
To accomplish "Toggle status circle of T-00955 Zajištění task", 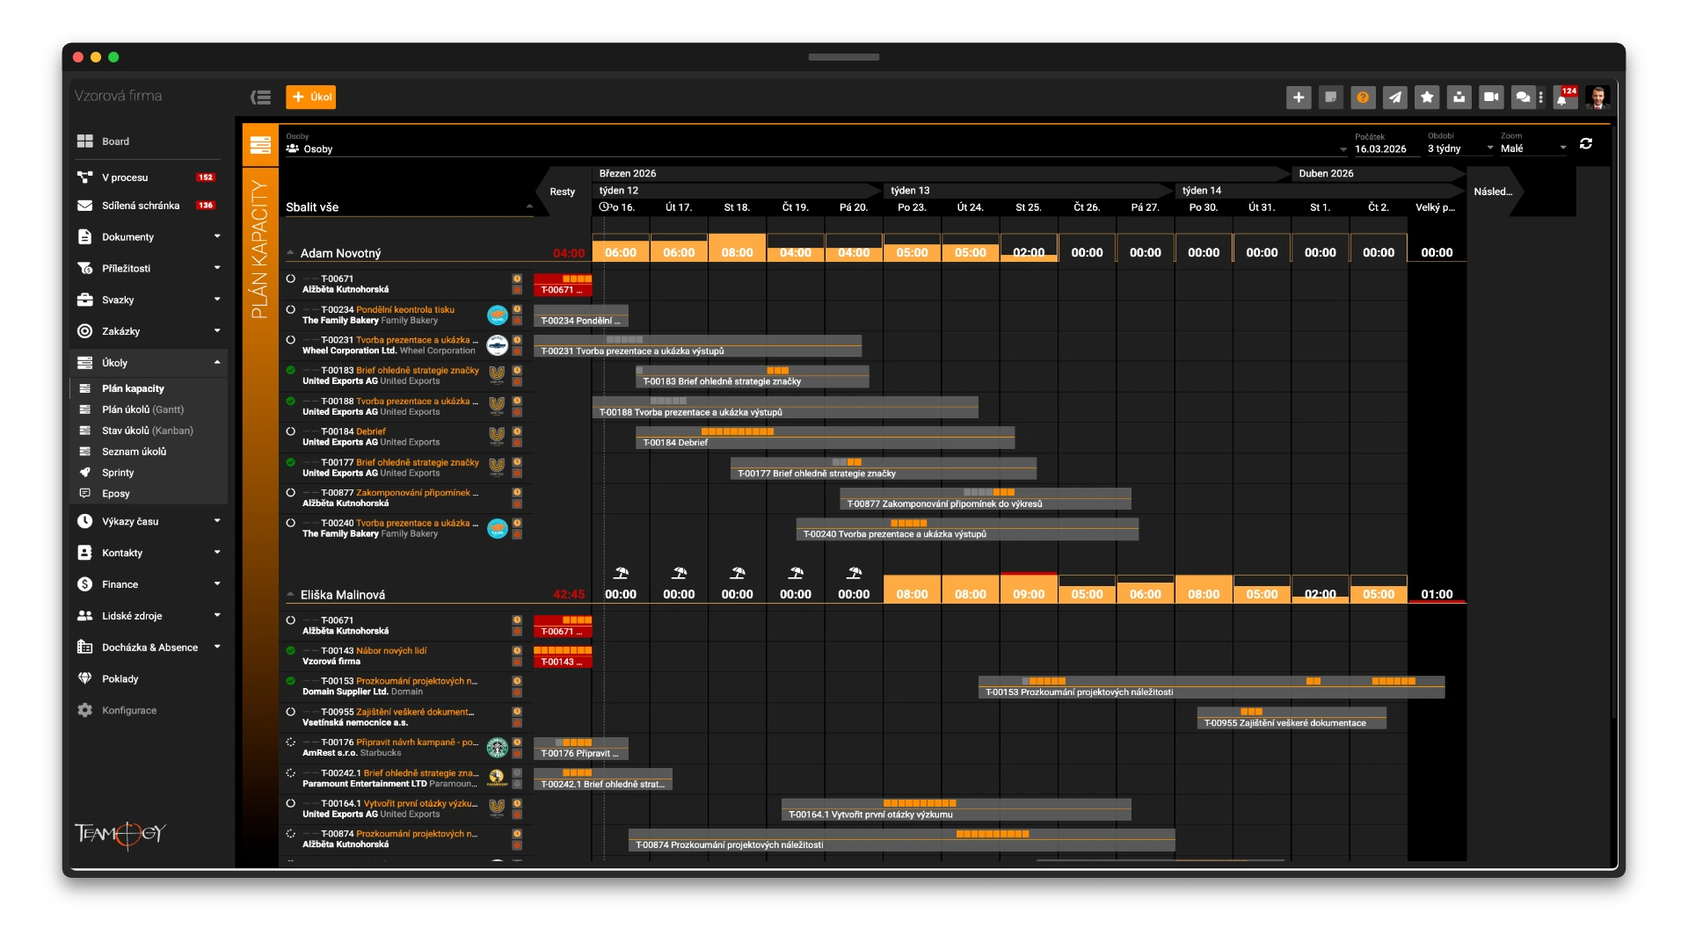I will coord(291,712).
